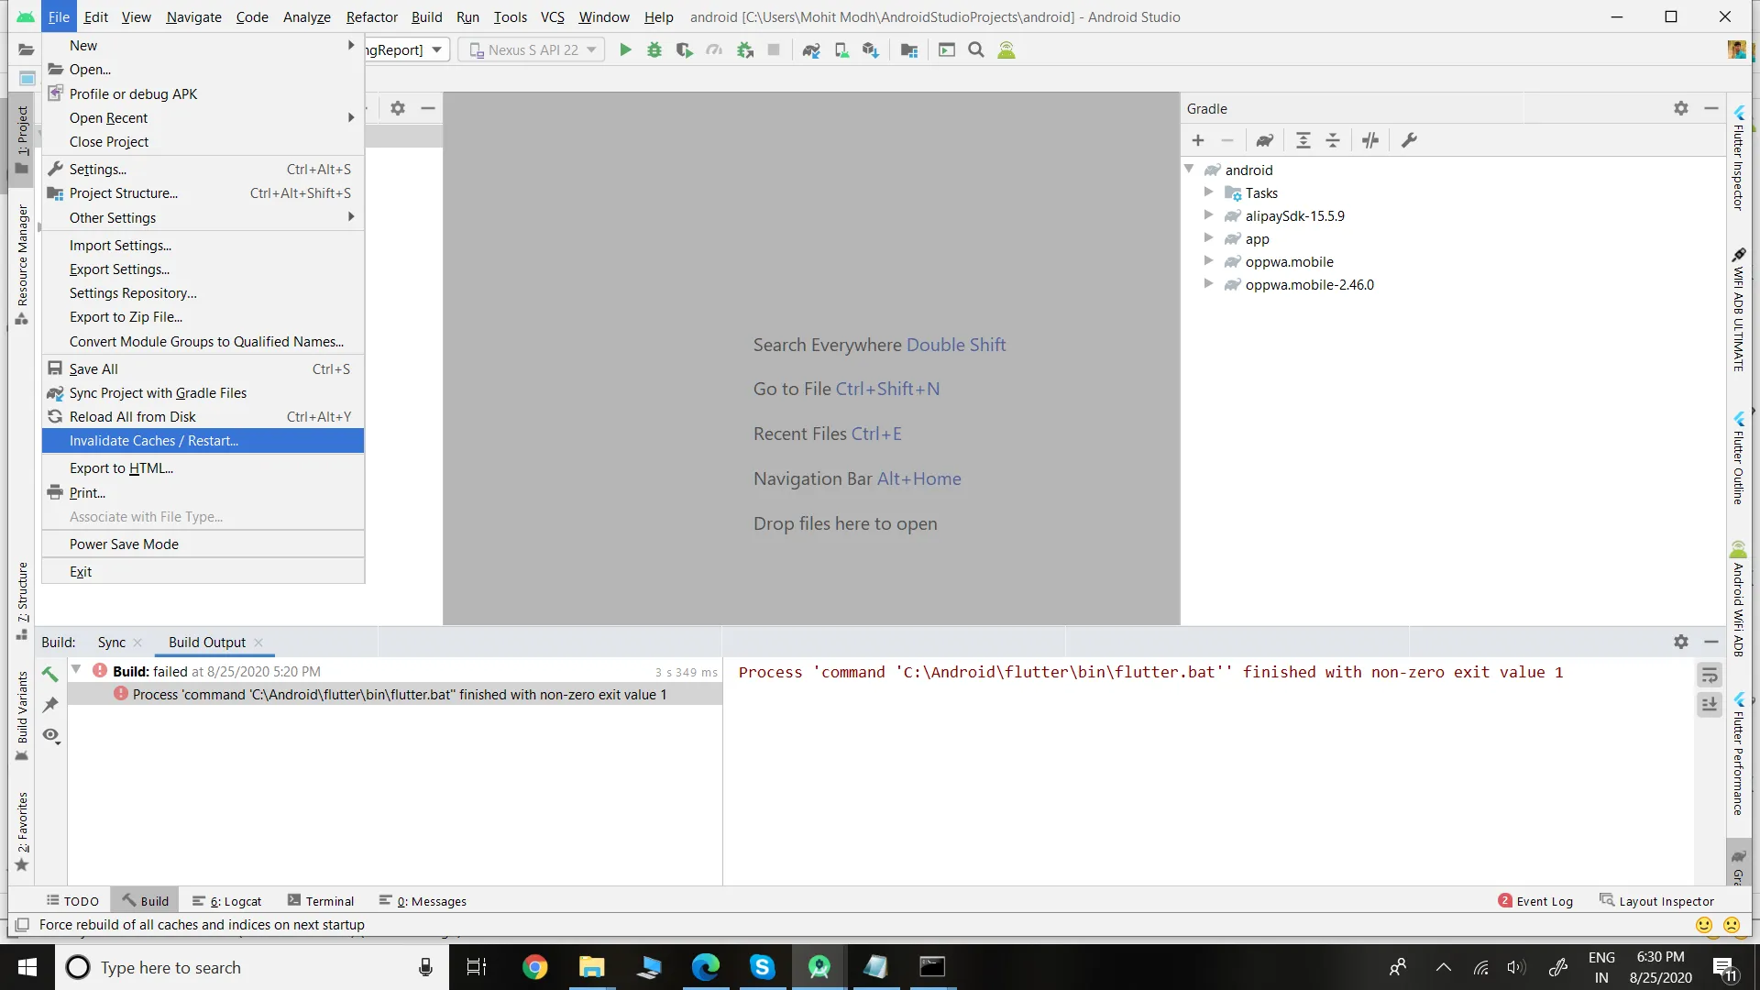Click the Search Everywhere magnifier icon
The height and width of the screenshot is (990, 1760).
[976, 50]
